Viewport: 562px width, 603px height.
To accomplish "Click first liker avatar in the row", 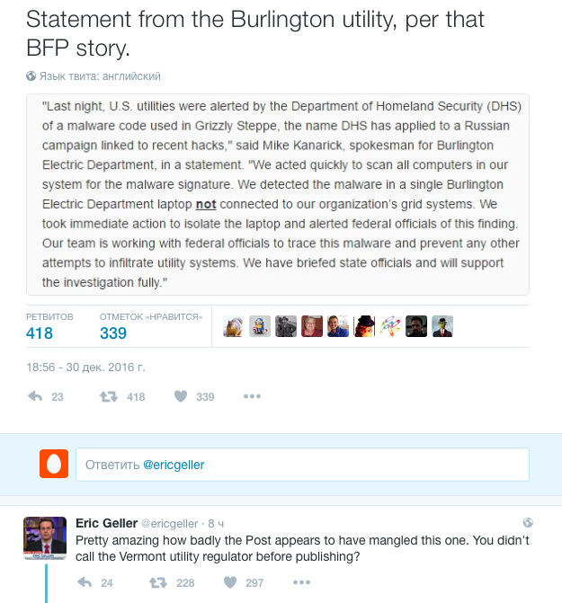I will (234, 326).
